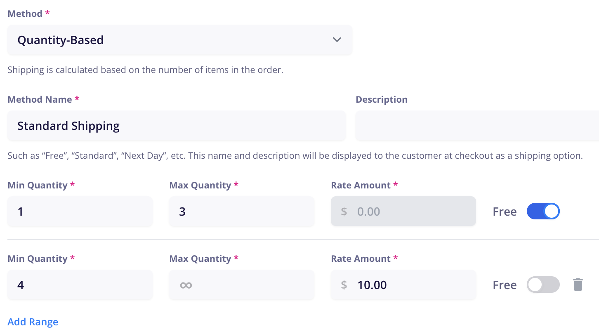Image resolution: width=599 pixels, height=334 pixels.
Task: Enable Free toggle for the 4+ range
Action: pyautogui.click(x=543, y=285)
